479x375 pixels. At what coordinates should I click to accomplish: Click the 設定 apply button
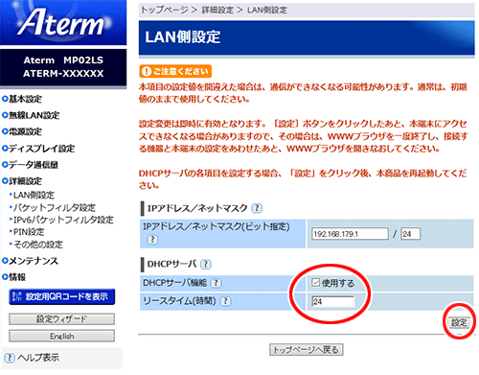(x=459, y=322)
